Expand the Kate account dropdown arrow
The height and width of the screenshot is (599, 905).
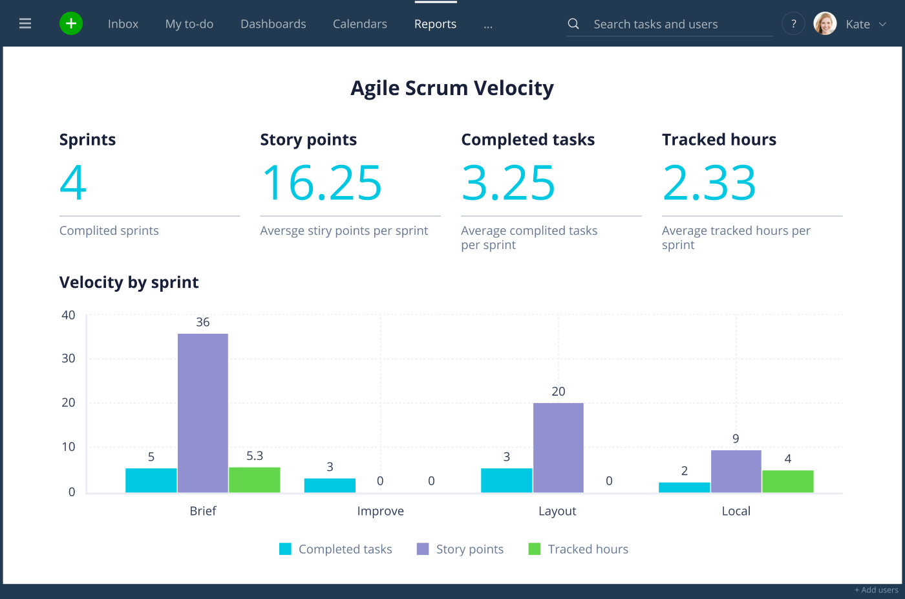click(x=882, y=25)
